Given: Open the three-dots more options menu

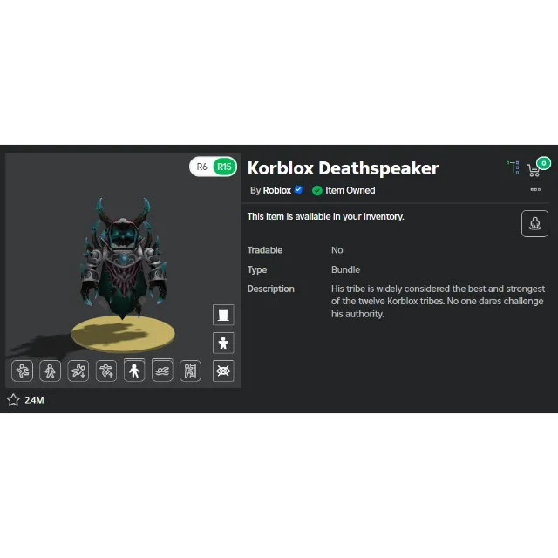Looking at the screenshot, I should point(534,189).
